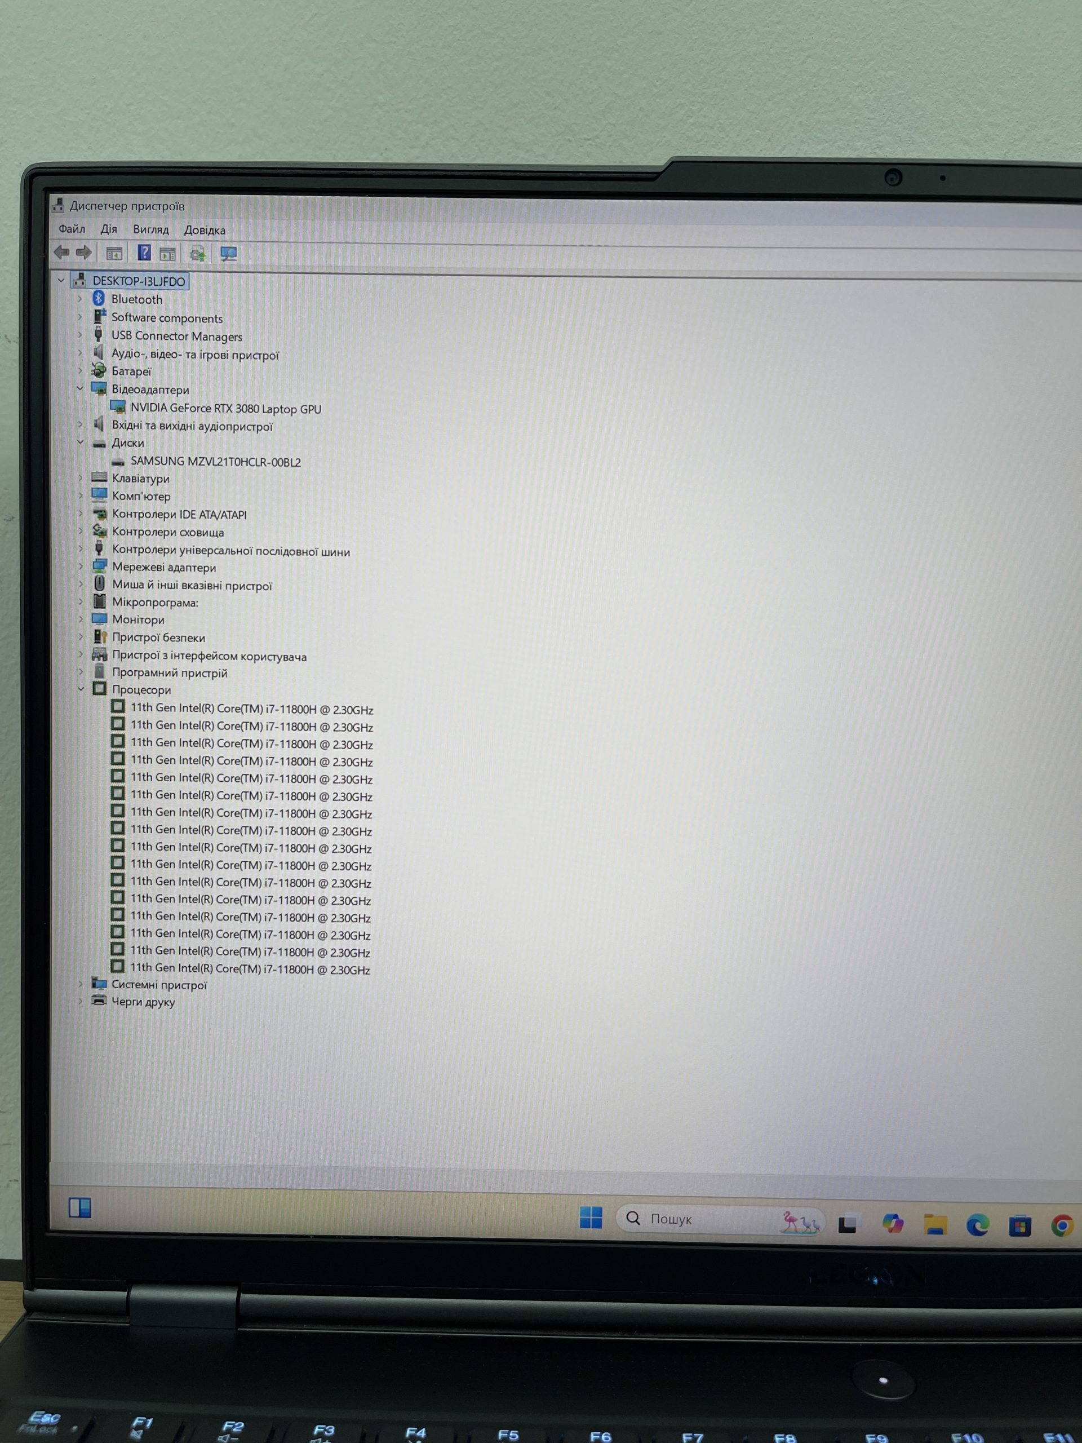Open the Windows Start menu
Image resolution: width=1082 pixels, height=1443 pixels.
click(x=591, y=1218)
